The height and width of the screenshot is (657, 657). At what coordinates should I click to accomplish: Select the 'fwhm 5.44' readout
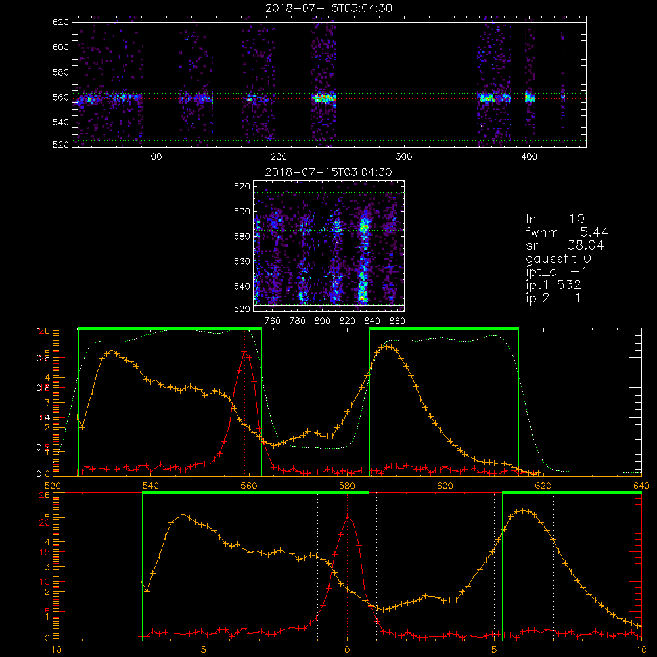(567, 232)
